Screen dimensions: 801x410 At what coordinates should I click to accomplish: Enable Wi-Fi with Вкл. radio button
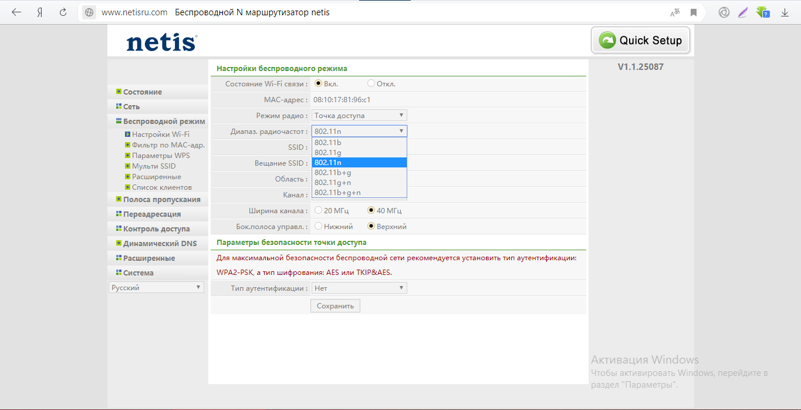(319, 83)
